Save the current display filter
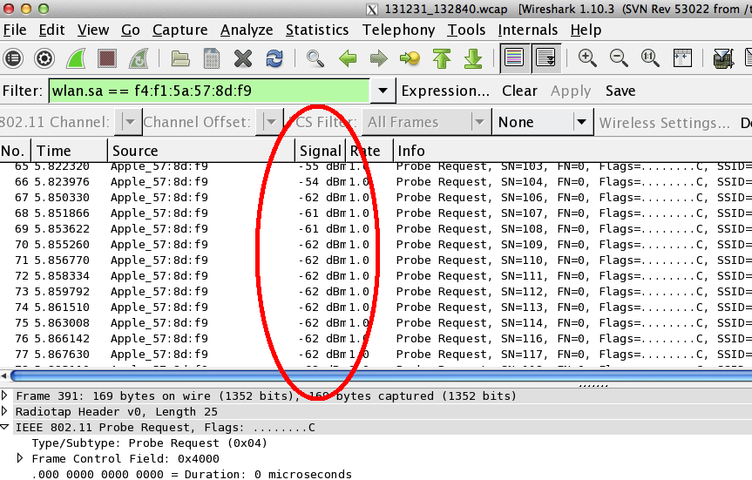This screenshot has width=752, height=480. [620, 91]
